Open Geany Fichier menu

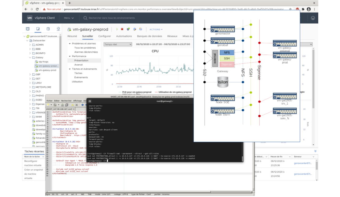[49, 101]
